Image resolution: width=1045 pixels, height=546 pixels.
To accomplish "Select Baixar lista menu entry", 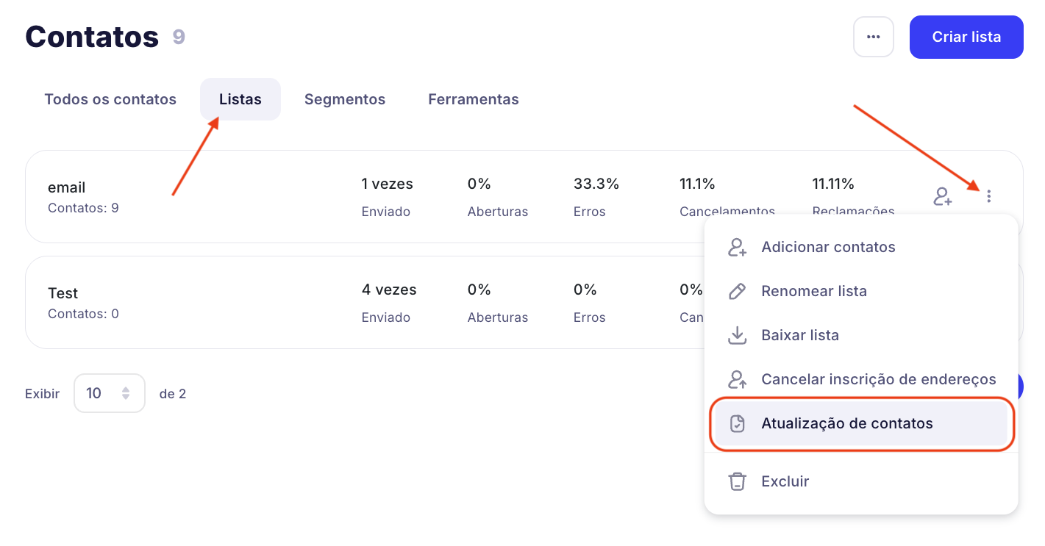I will pos(800,336).
